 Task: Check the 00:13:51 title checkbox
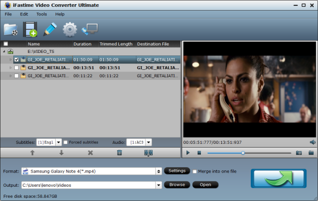point(16,68)
